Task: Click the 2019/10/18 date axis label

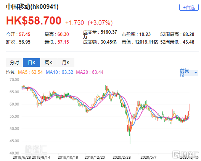Action: (x=68, y=158)
